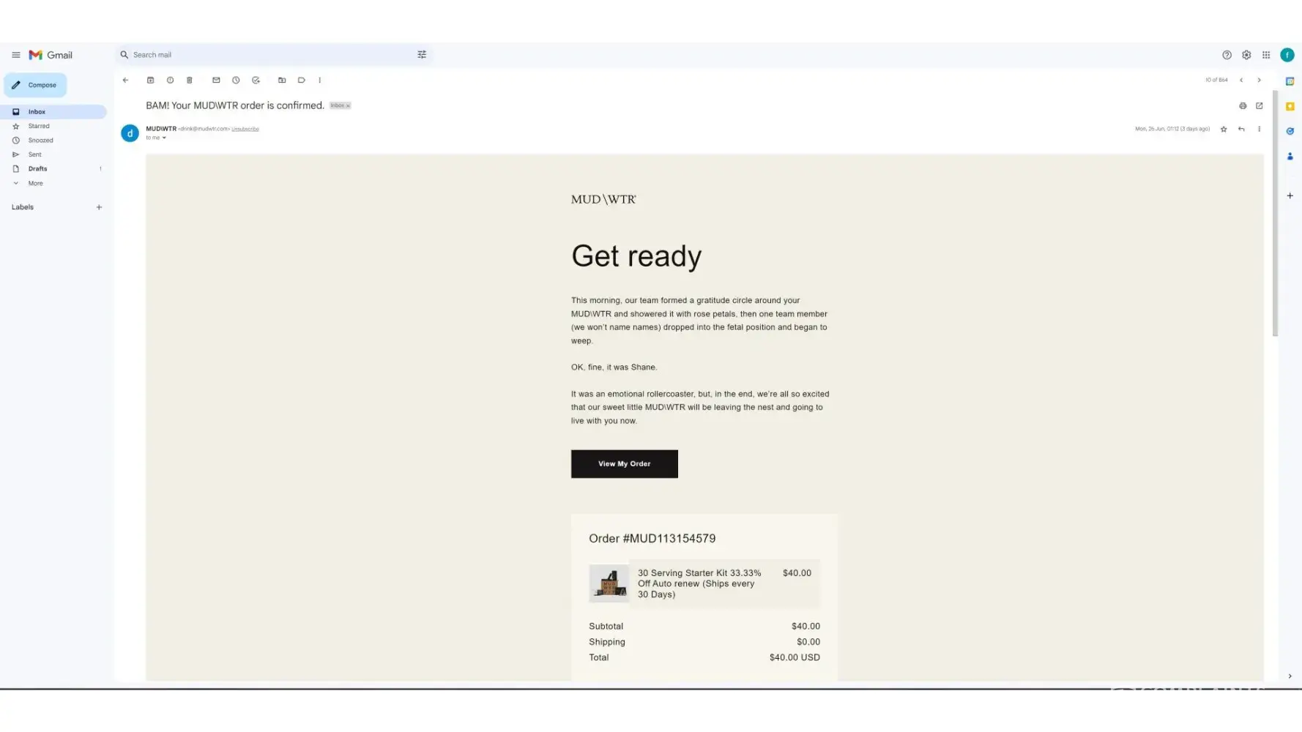The image size is (1302, 732).
Task: Reply to the MUD\WTR message
Action: pyautogui.click(x=1241, y=130)
